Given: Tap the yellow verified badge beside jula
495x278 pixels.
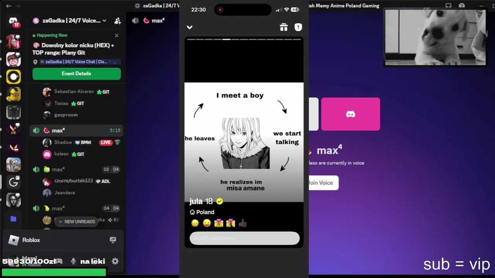Looking at the screenshot, I should coord(220,201).
